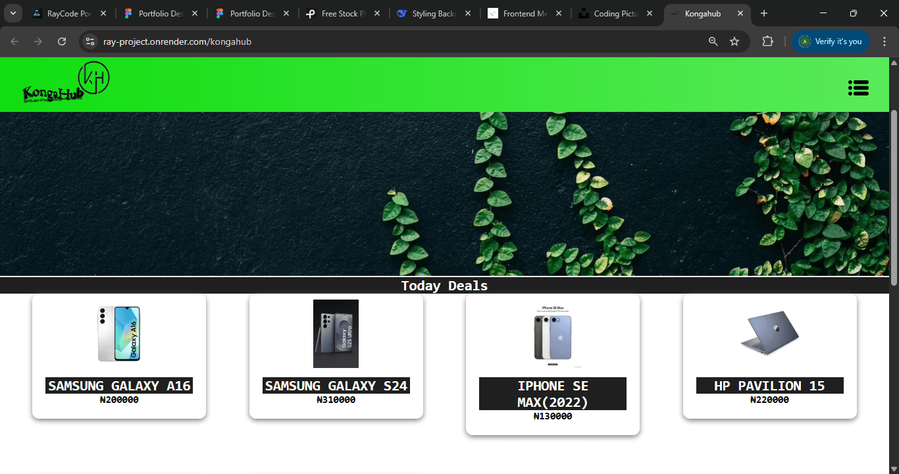Click the vertical page scrollbar

(894, 197)
